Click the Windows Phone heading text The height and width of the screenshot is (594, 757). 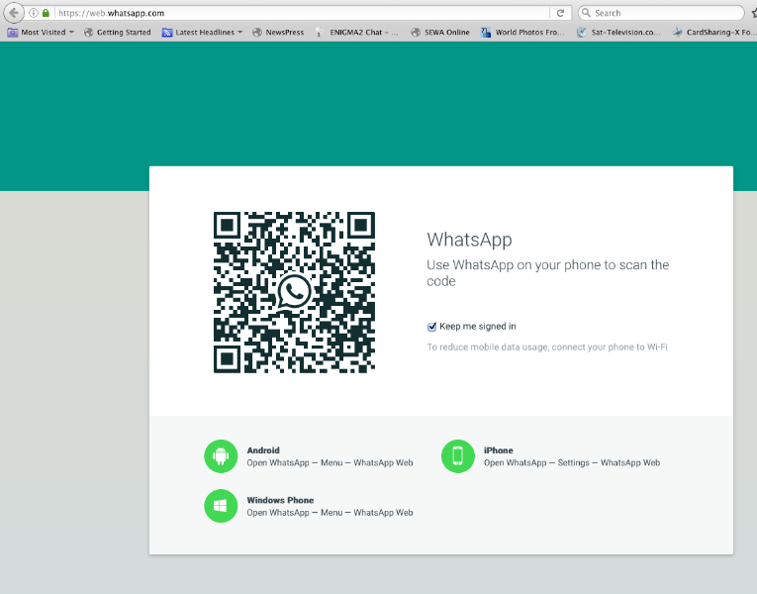pyautogui.click(x=280, y=500)
